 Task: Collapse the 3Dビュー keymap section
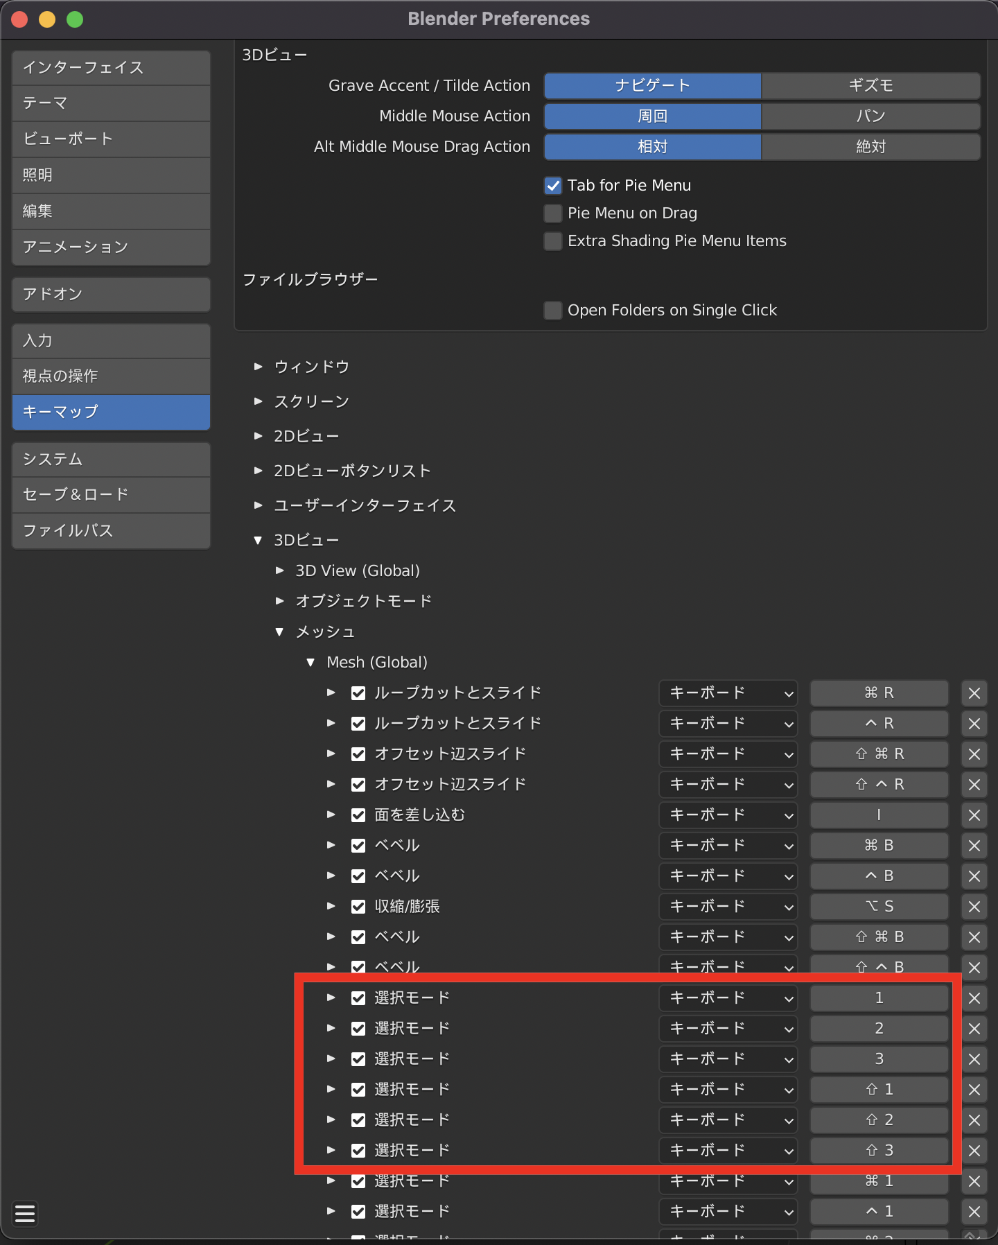tap(259, 540)
